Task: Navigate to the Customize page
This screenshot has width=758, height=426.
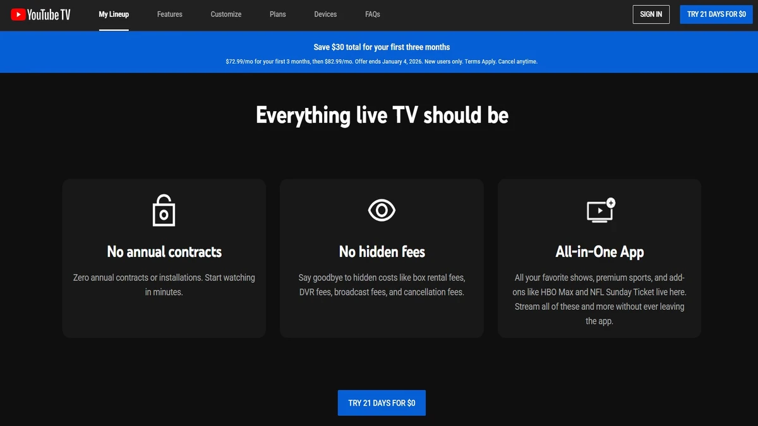Action: (x=226, y=14)
